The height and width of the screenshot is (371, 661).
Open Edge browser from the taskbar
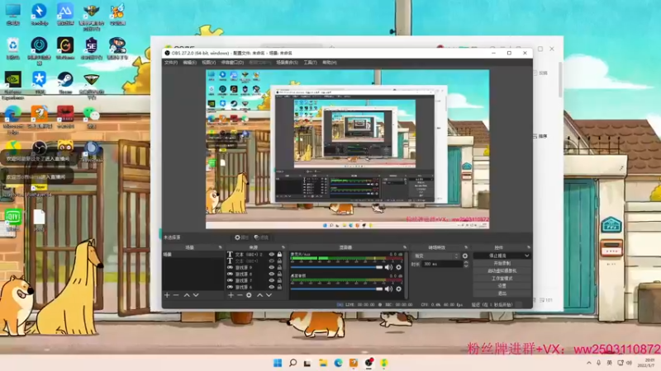[338, 363]
